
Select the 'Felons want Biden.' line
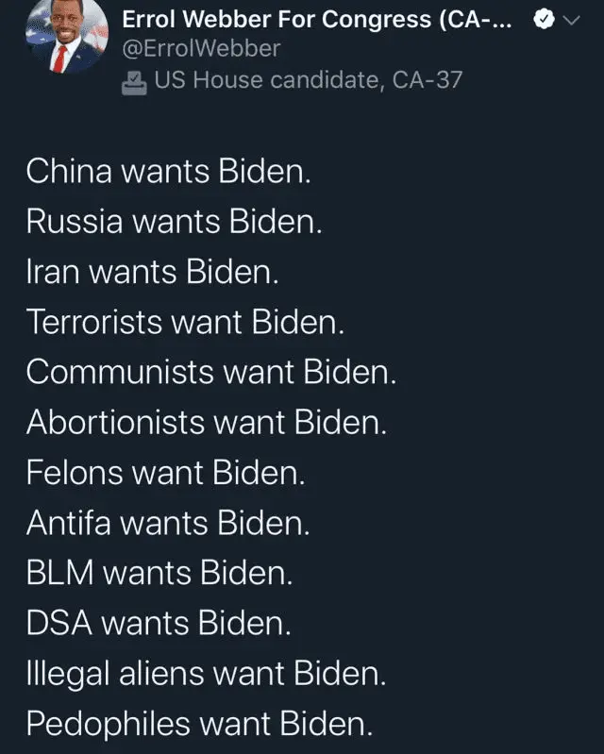(x=165, y=472)
